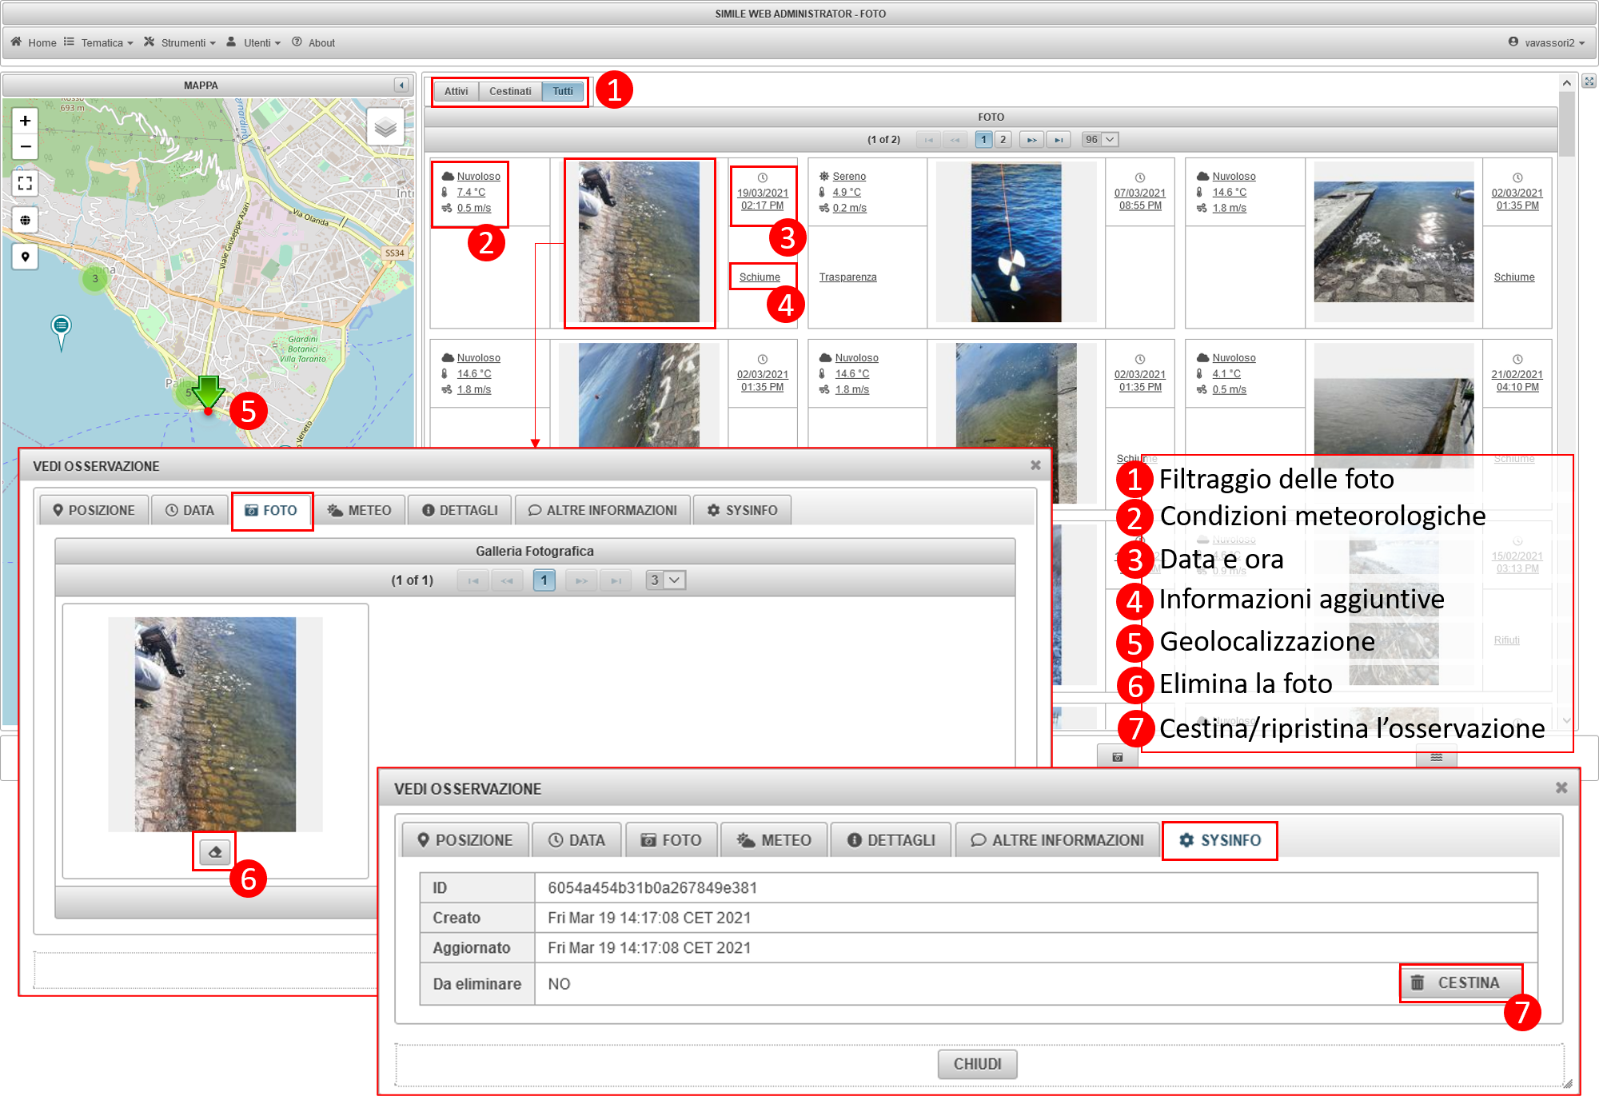Open the map layers switcher

pyautogui.click(x=385, y=128)
